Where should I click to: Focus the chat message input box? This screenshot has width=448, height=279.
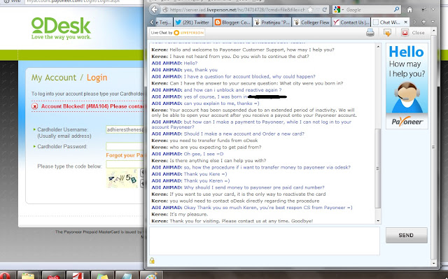[x=265, y=241]
